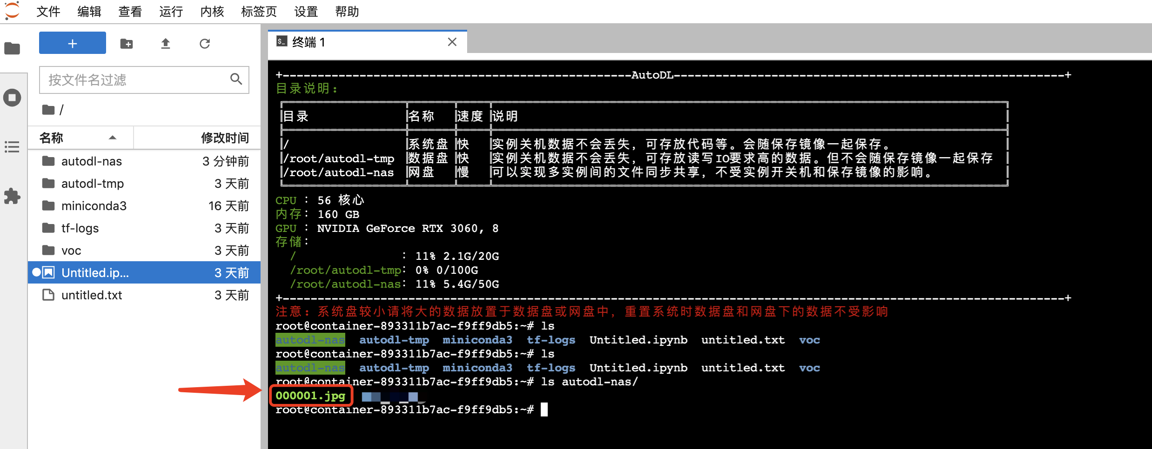This screenshot has width=1152, height=449.
Task: Show the table of contents sidebar icon
Action: [12, 147]
